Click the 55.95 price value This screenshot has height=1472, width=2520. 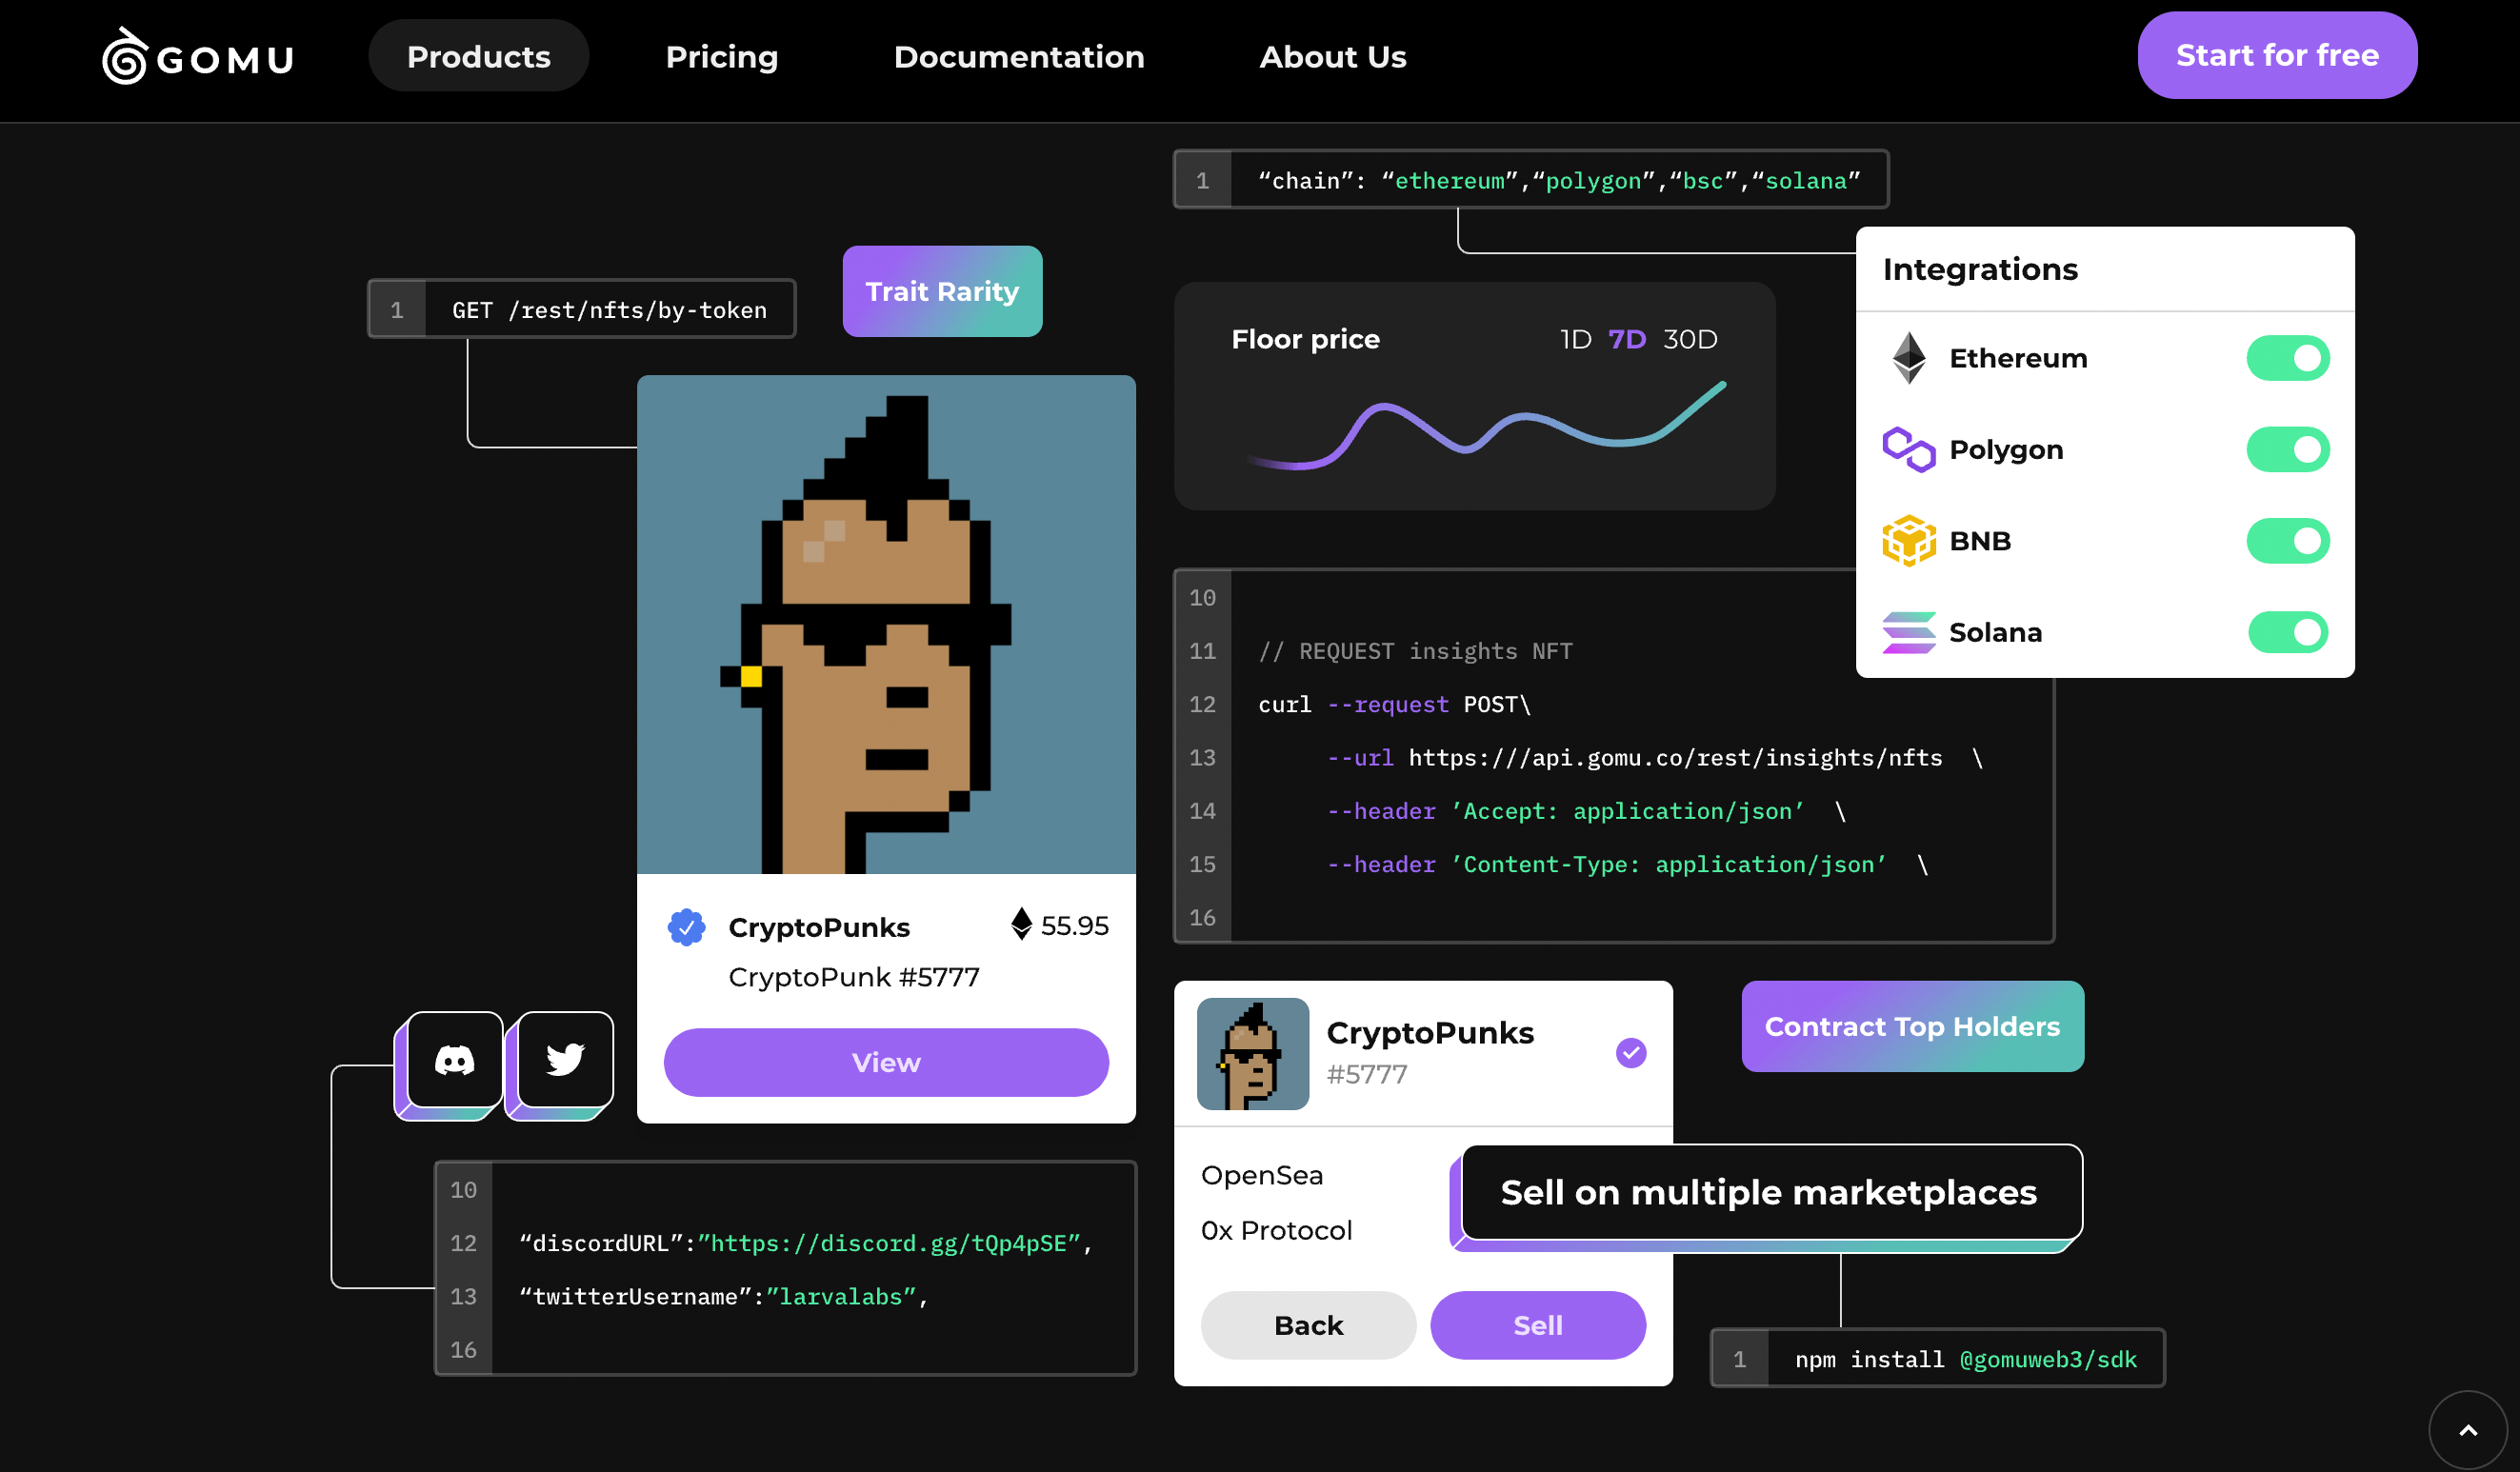click(x=1074, y=925)
